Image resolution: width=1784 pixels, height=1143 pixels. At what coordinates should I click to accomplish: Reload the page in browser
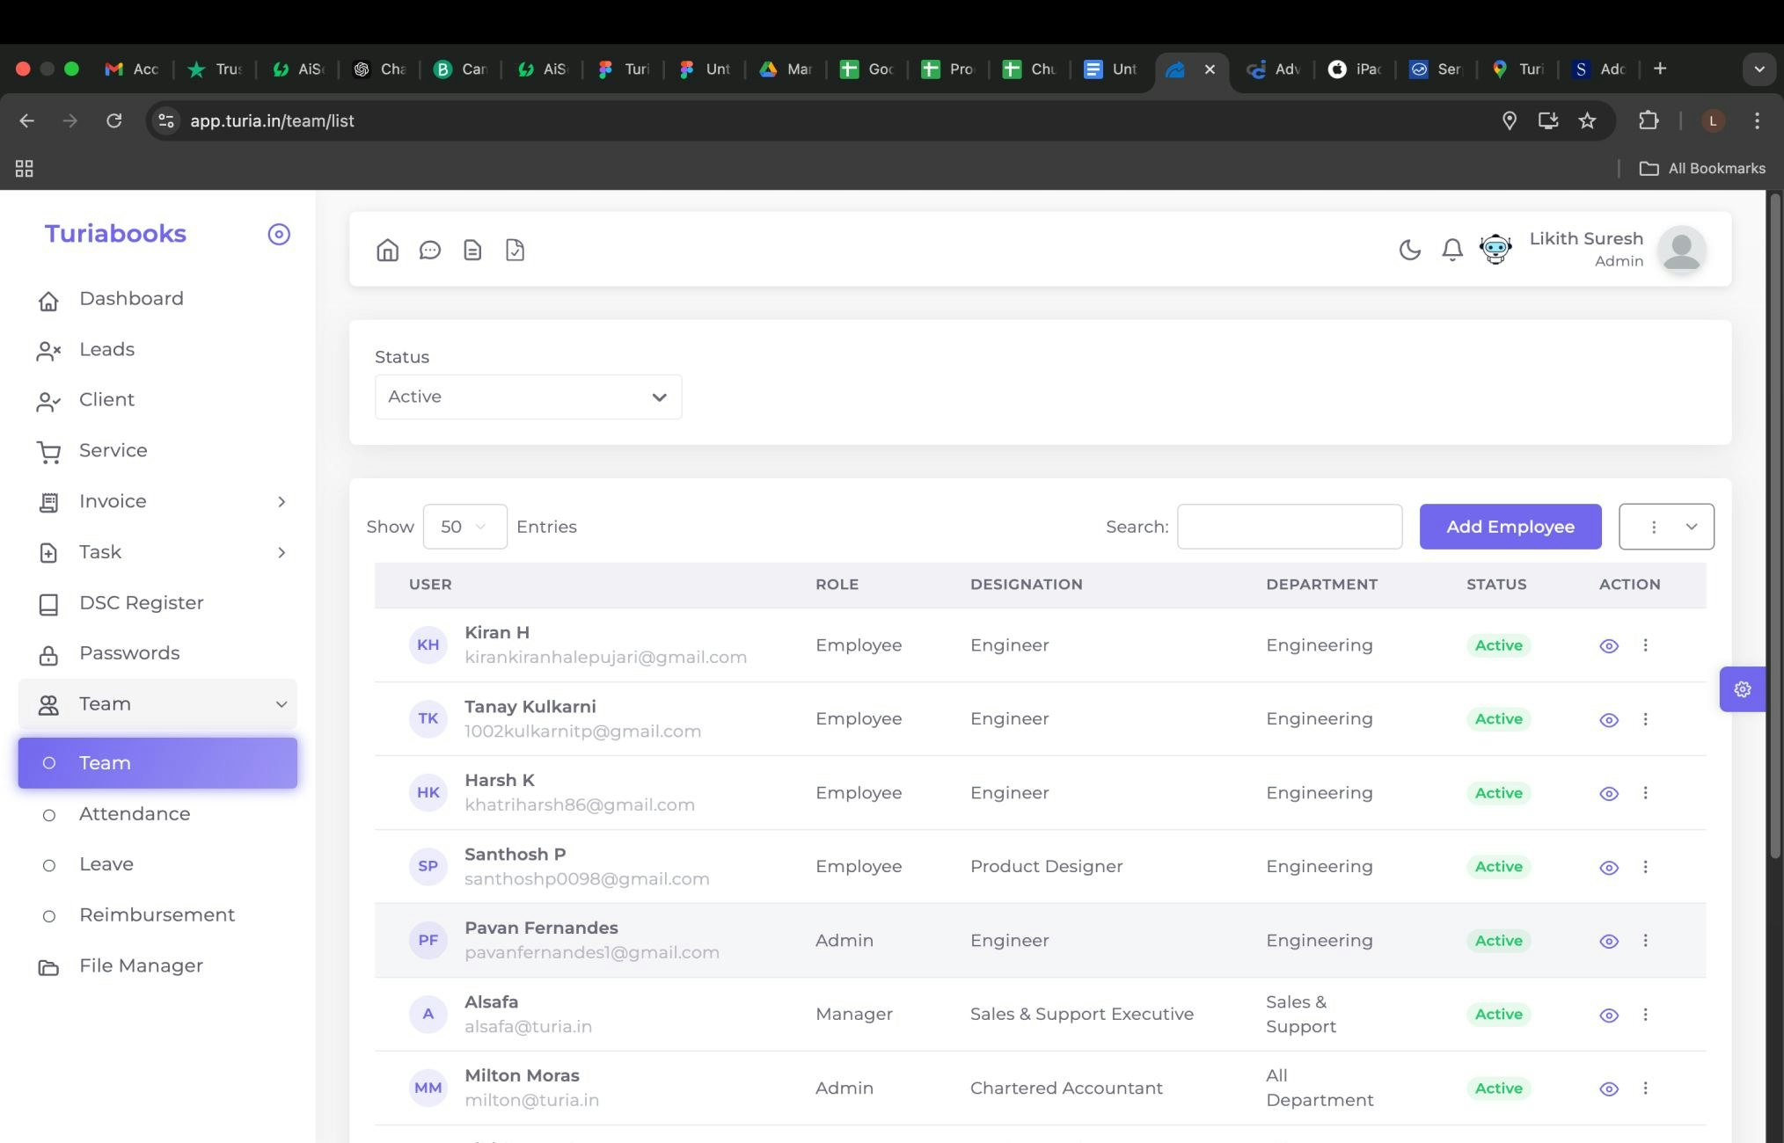pos(113,120)
